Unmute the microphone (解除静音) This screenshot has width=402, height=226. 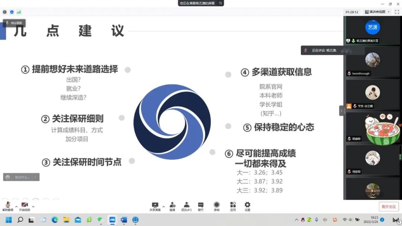(8, 206)
